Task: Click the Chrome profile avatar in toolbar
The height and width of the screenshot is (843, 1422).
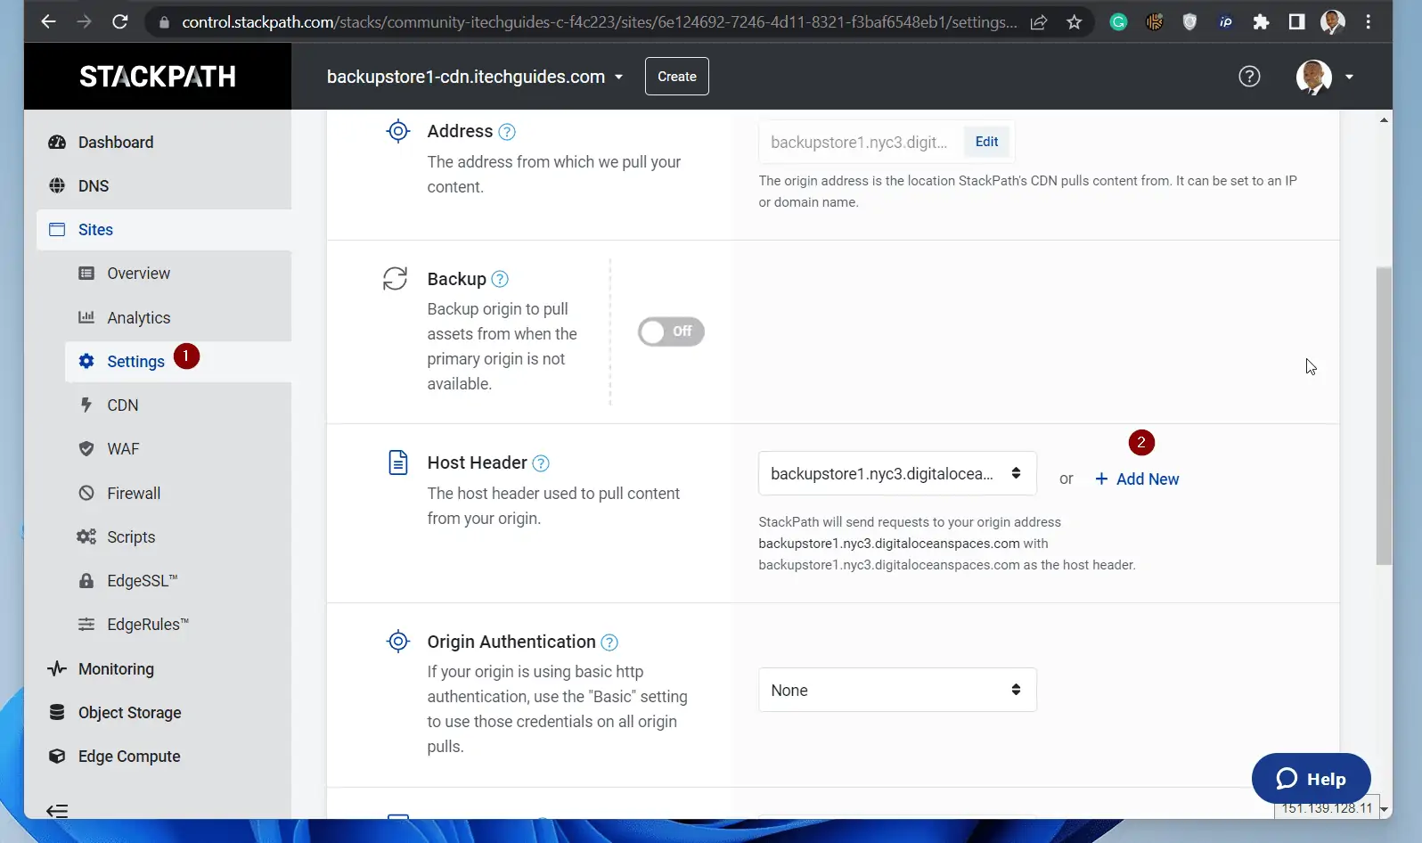Action: point(1333,22)
